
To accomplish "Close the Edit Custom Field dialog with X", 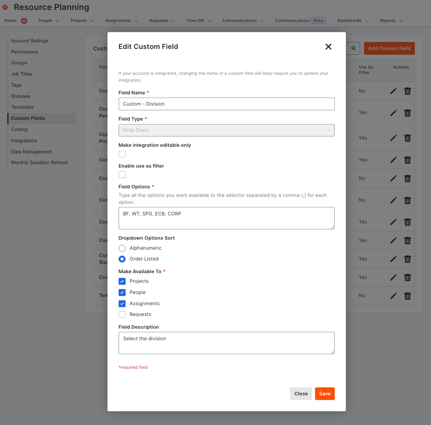I will [x=328, y=47].
